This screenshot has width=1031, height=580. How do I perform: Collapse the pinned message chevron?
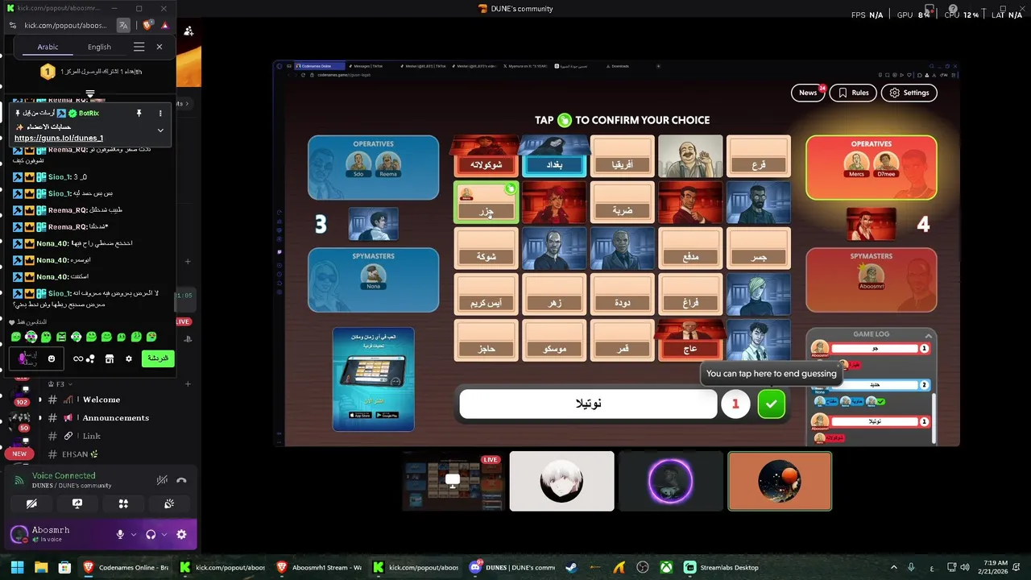pyautogui.click(x=160, y=130)
